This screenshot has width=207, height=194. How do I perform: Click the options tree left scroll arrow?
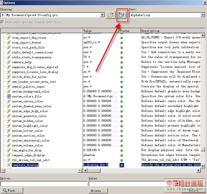tap(3, 170)
